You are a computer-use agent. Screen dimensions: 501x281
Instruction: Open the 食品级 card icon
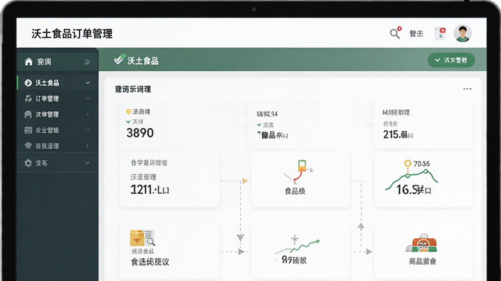point(299,171)
